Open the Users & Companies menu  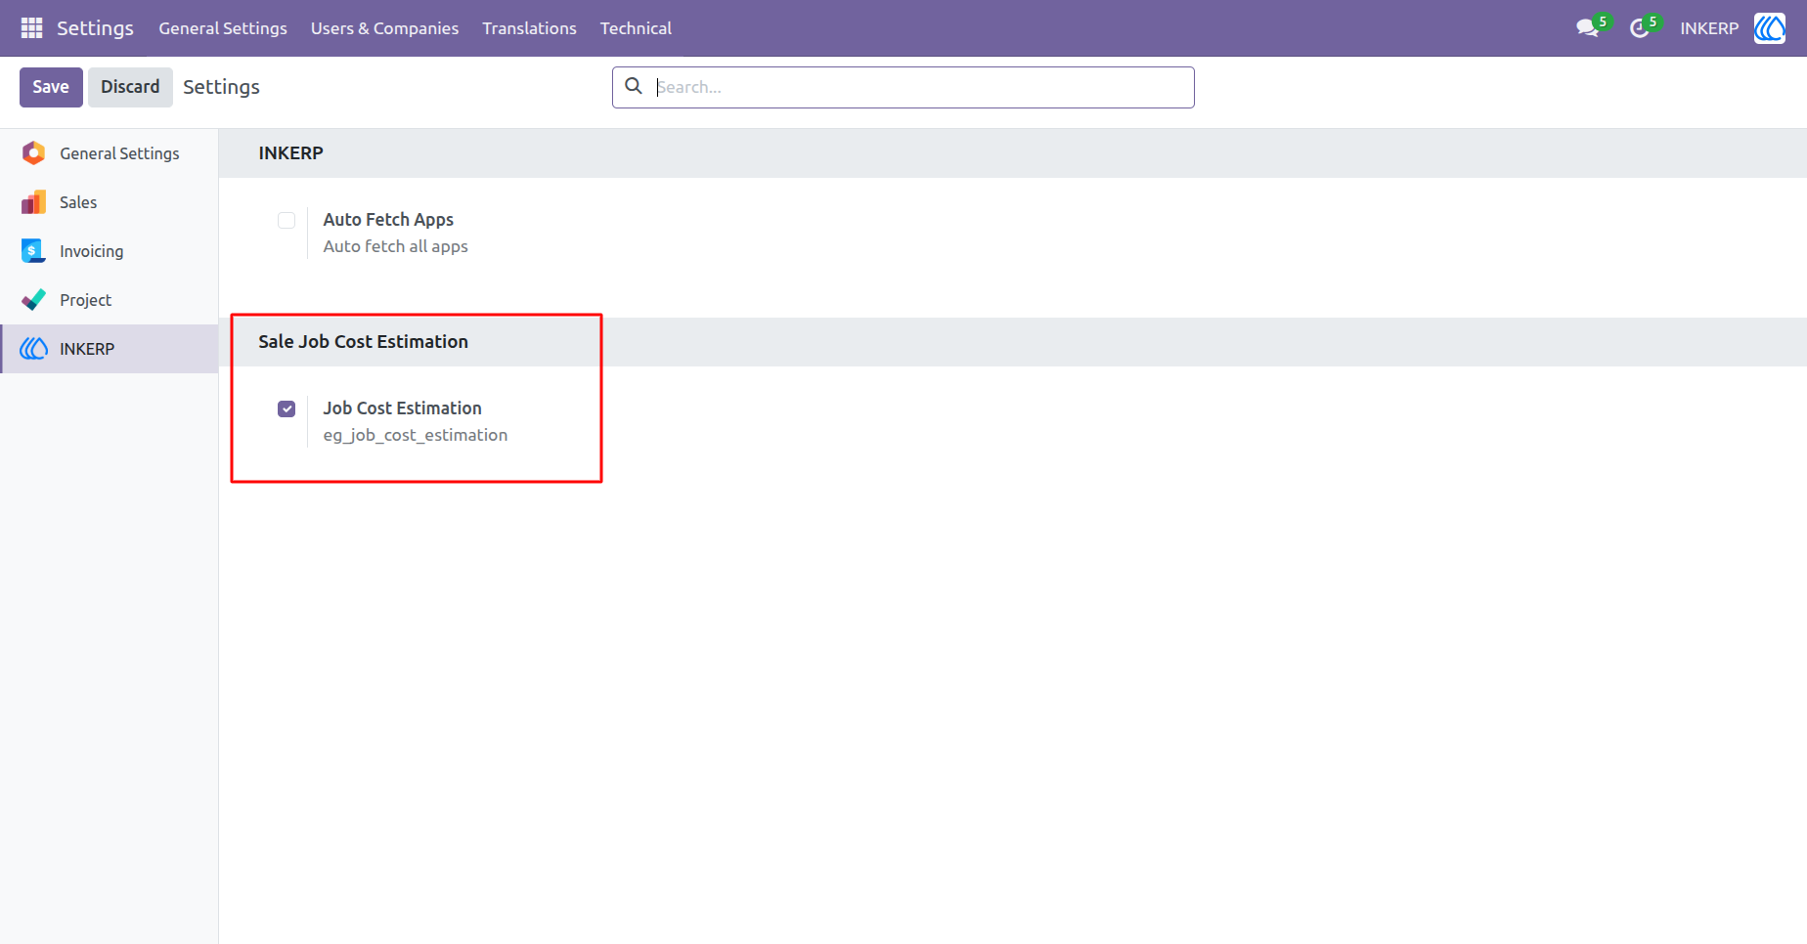point(384,28)
